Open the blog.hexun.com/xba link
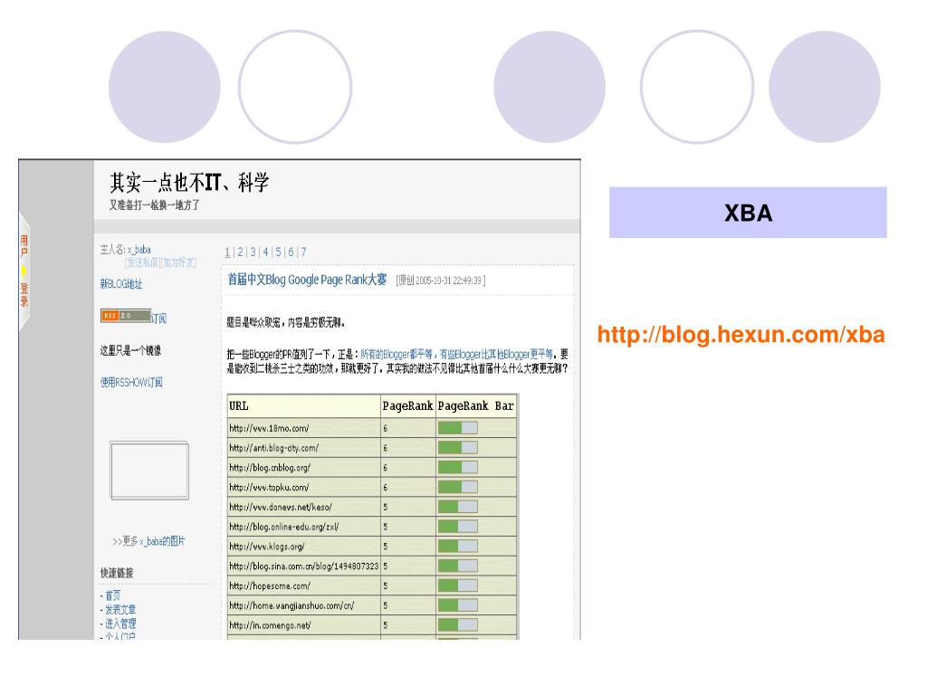 741,335
